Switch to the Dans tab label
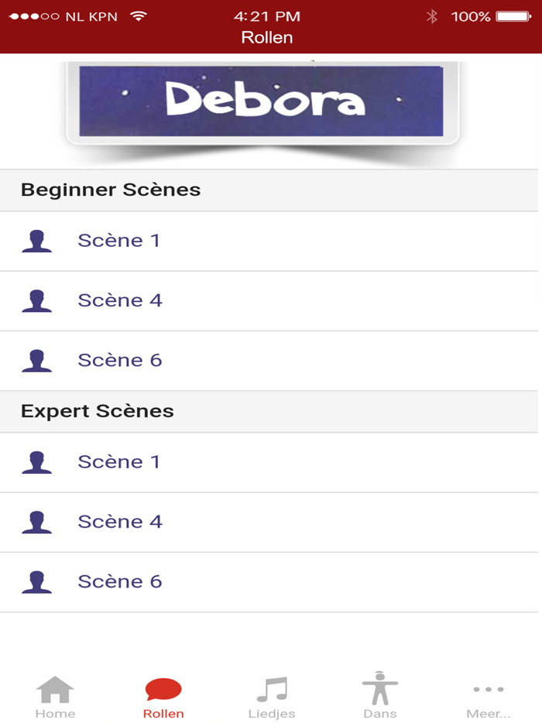 pyautogui.click(x=380, y=714)
